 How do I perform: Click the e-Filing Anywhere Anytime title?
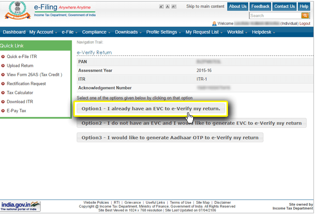(63, 7)
